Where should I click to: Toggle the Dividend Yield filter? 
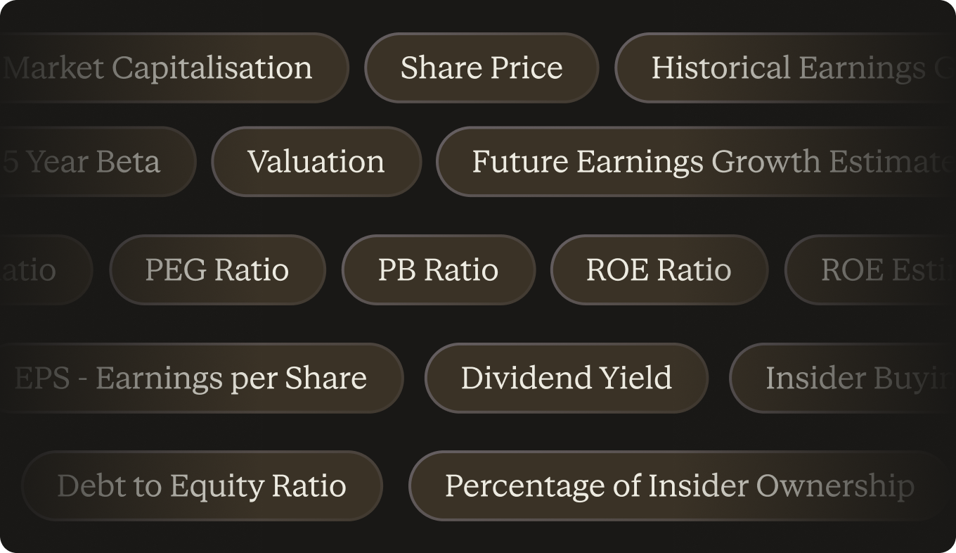(x=567, y=379)
